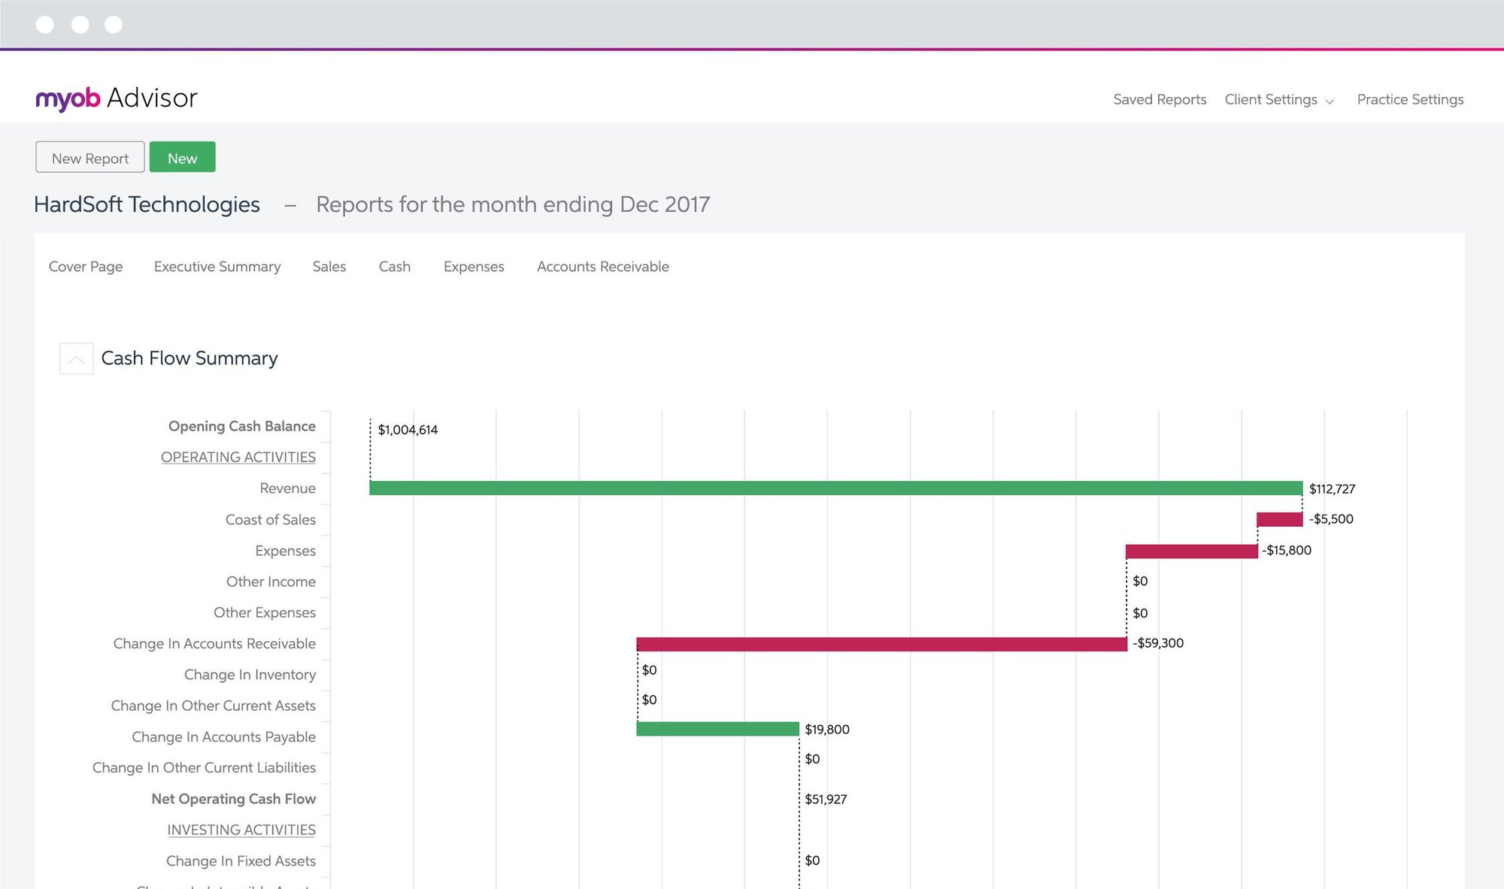Click the green Revenue bar
The image size is (1504, 889).
click(x=835, y=488)
